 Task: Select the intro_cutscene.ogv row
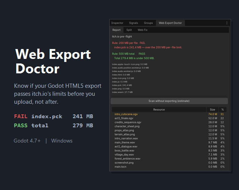[169, 114]
